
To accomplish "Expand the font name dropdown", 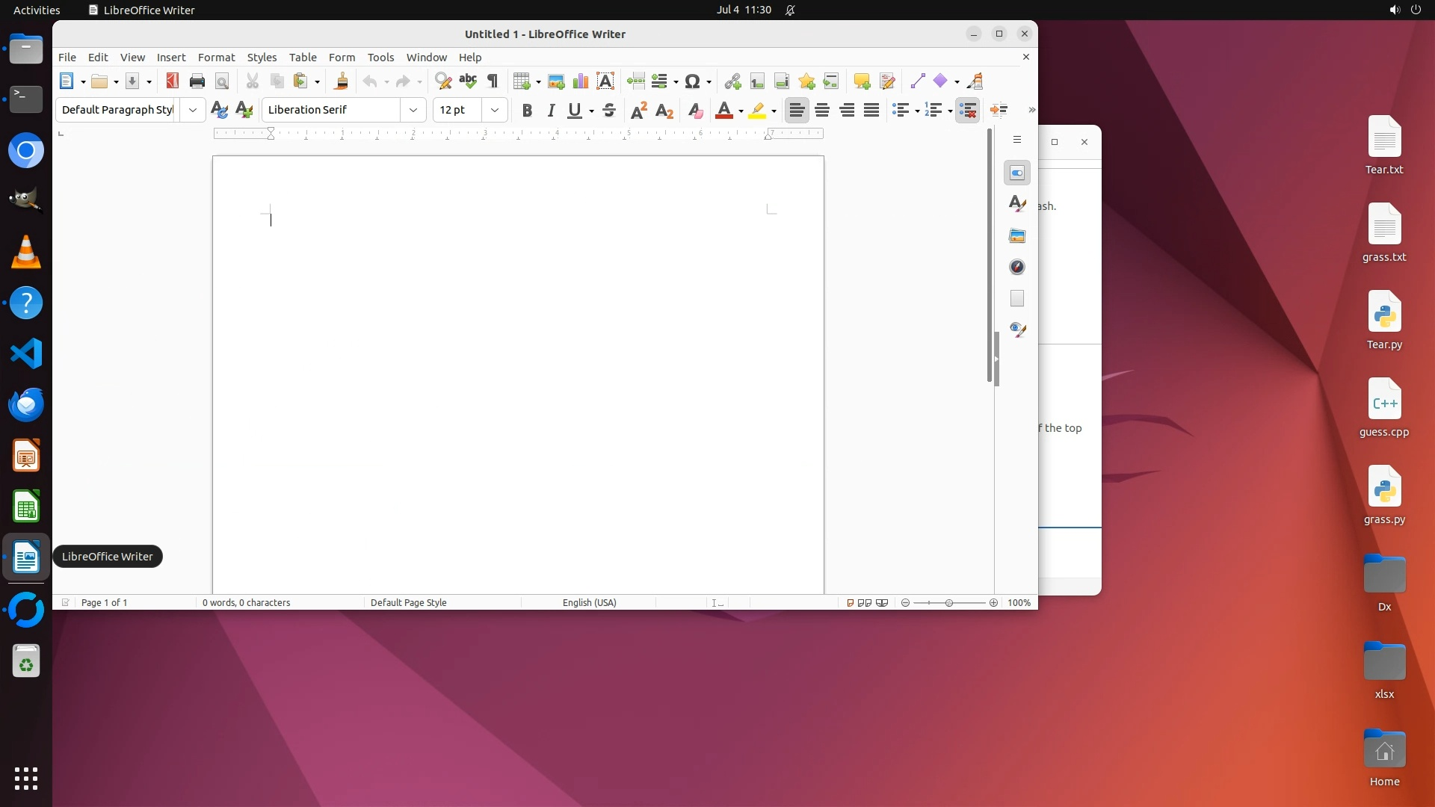I will pos(413,111).
